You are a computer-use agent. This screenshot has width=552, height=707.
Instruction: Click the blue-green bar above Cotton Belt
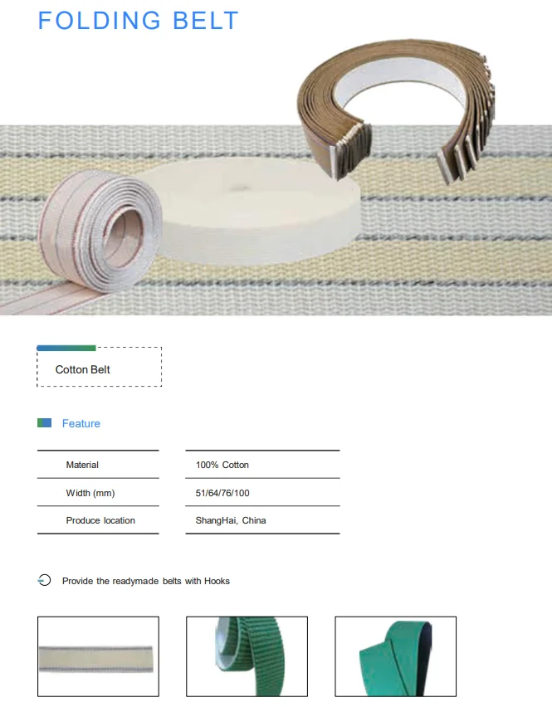(66, 348)
